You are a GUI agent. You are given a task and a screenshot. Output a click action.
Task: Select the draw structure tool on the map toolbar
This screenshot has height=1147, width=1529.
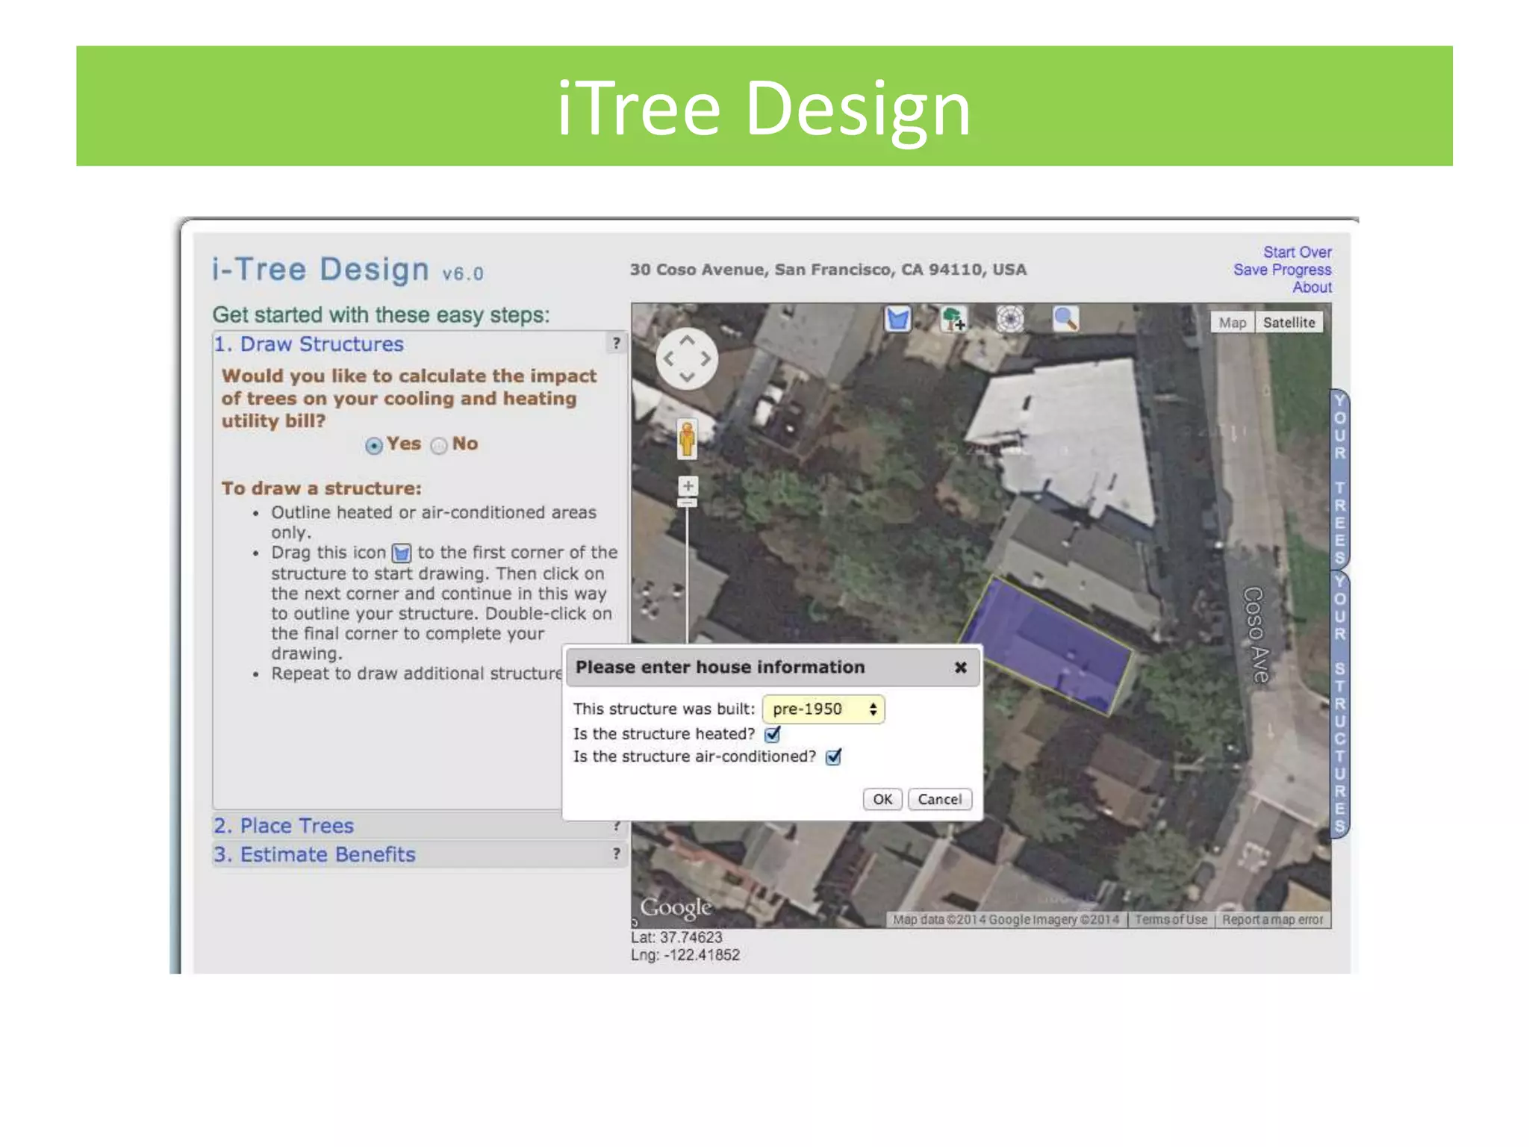[x=897, y=320]
